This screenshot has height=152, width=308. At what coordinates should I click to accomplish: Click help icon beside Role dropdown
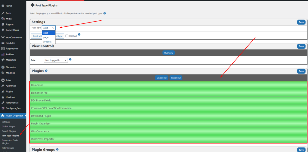[70, 59]
